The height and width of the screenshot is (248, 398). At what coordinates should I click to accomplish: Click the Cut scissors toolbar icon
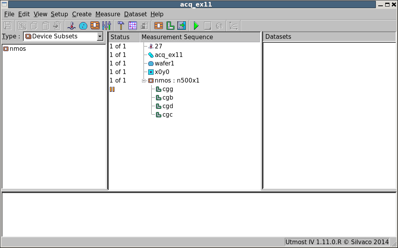22,26
